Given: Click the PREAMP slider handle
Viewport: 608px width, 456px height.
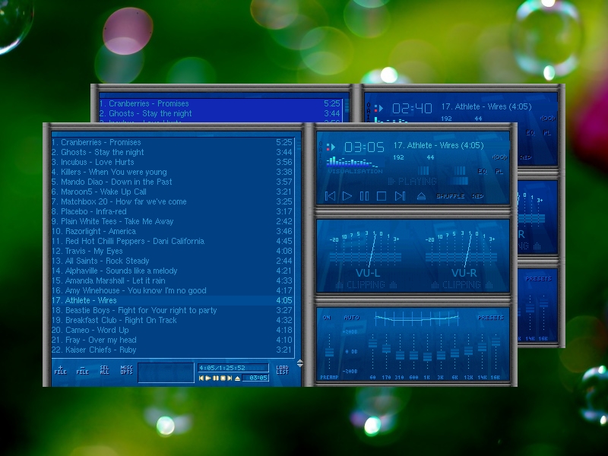Looking at the screenshot, I should click(329, 352).
